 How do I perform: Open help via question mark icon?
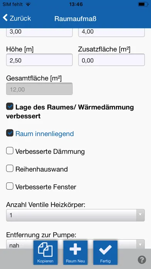point(142,260)
